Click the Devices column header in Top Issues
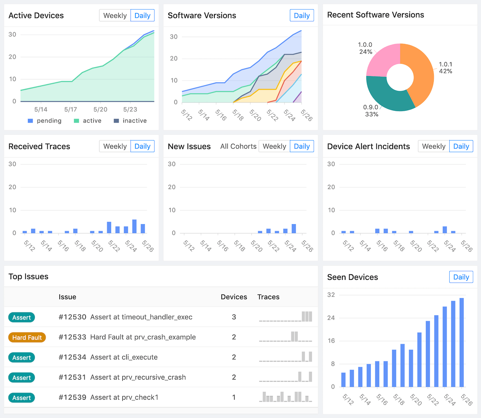This screenshot has height=418, width=481. pyautogui.click(x=234, y=297)
